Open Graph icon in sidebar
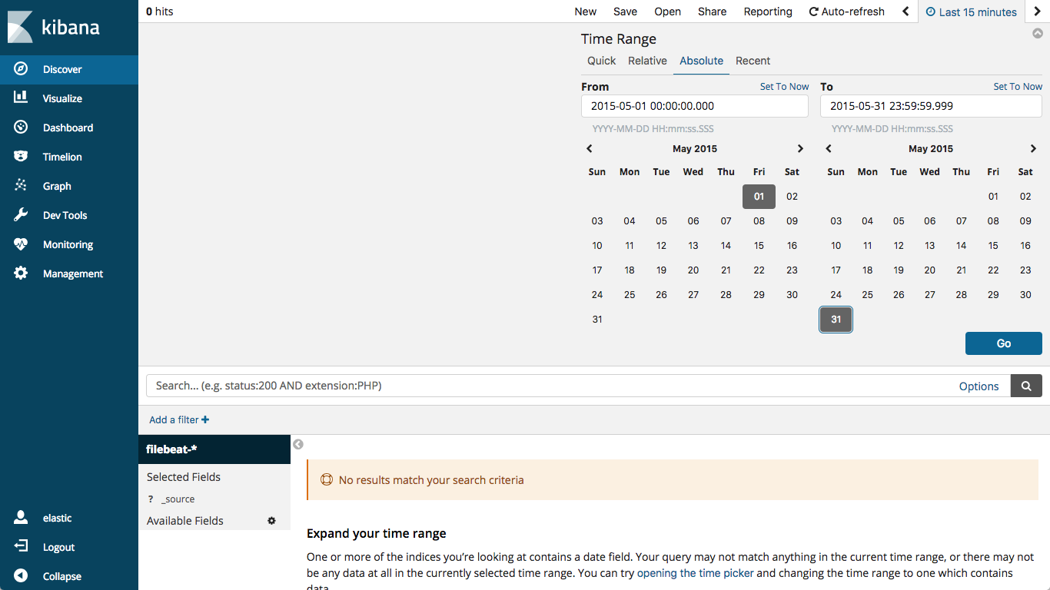This screenshot has height=590, width=1050. (x=21, y=186)
